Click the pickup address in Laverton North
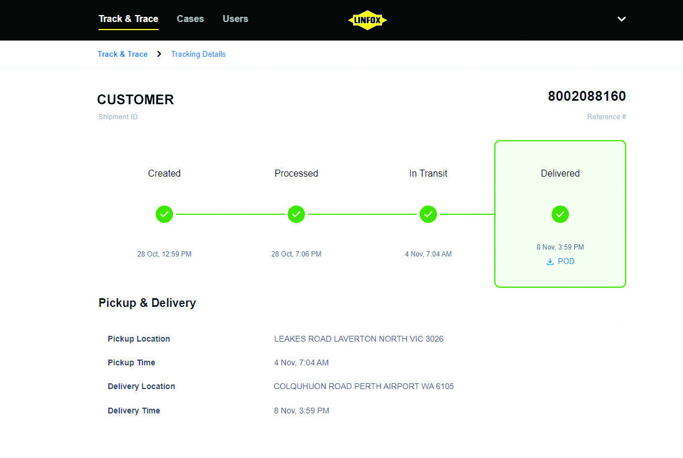683x458 pixels. click(x=358, y=339)
